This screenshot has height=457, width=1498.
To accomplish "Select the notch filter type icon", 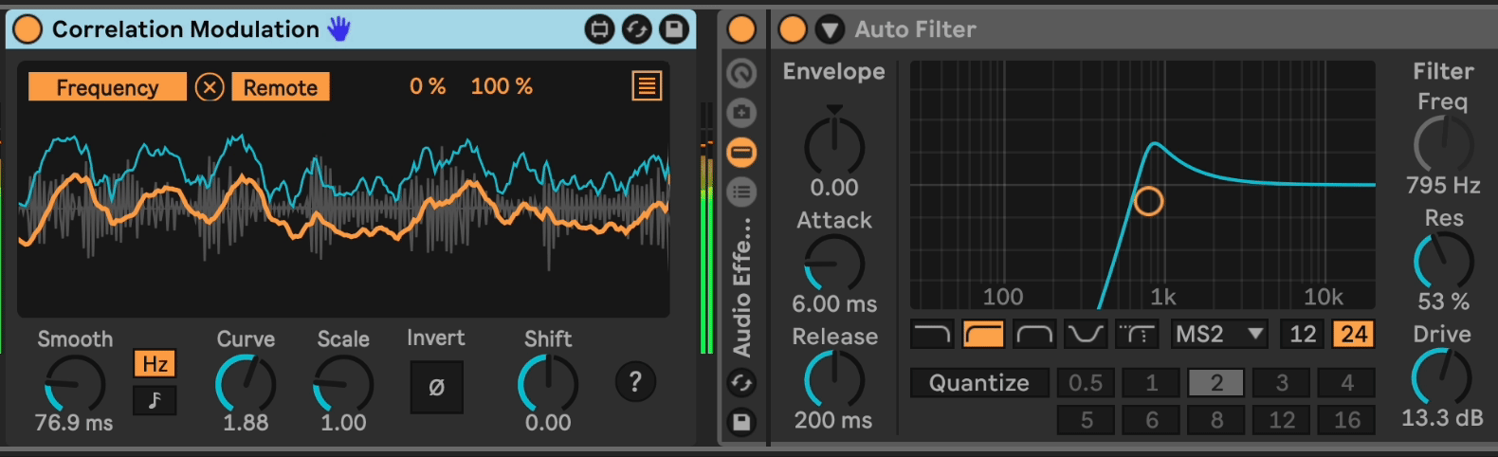I will pos(1085,334).
